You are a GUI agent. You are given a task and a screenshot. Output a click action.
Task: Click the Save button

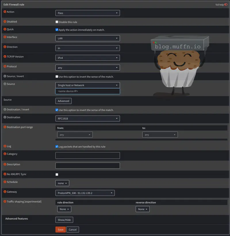click(60, 230)
